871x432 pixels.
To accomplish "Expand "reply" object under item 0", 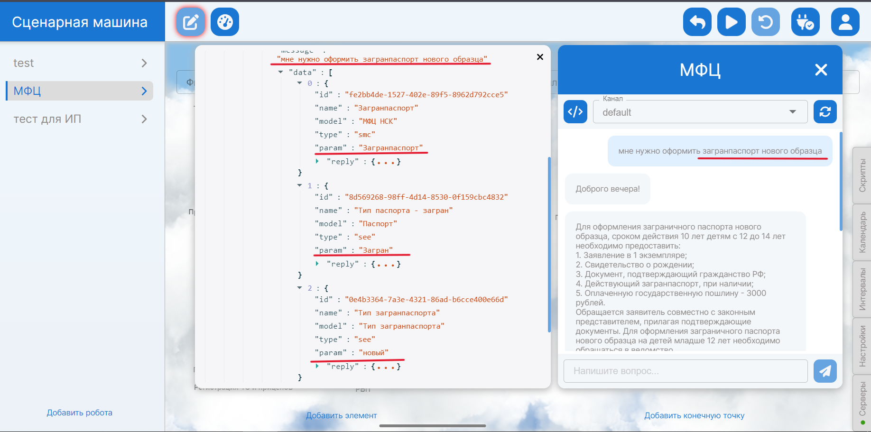I will click(x=317, y=162).
